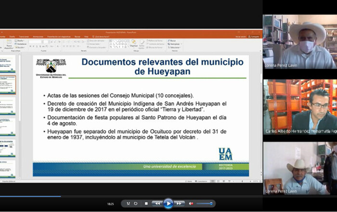The image size is (337, 212).
Task: Click Nueva diapositiva icon in ribbon
Action: click(x=8, y=44)
